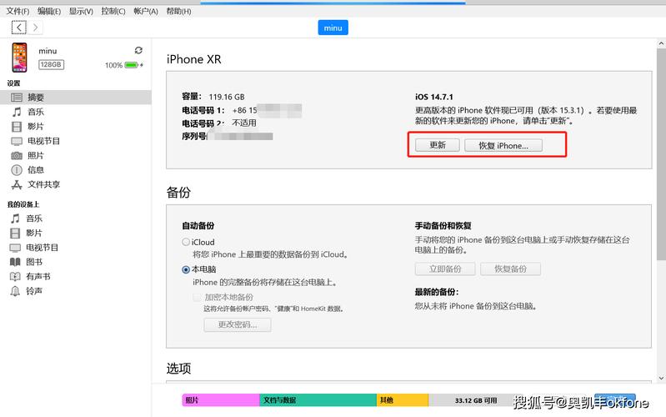Click the 照片 camera icon in sidebar

[x=17, y=156]
